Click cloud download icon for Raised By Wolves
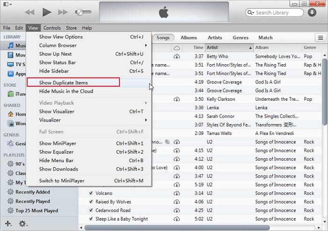Image resolution: width=328 pixels, height=231 pixels. coord(177,202)
